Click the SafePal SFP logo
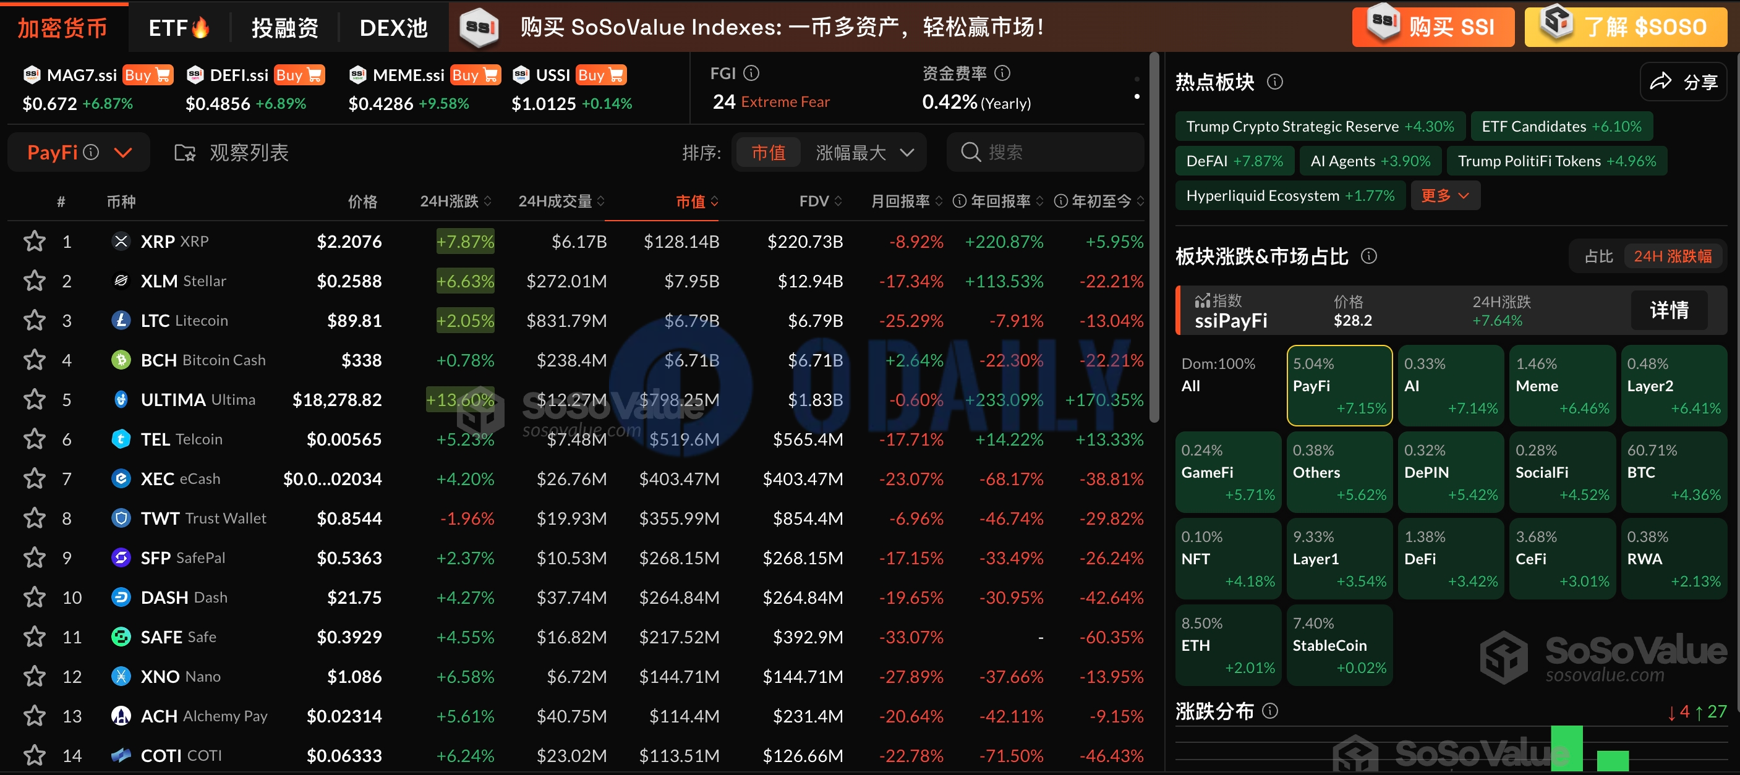 pyautogui.click(x=121, y=557)
